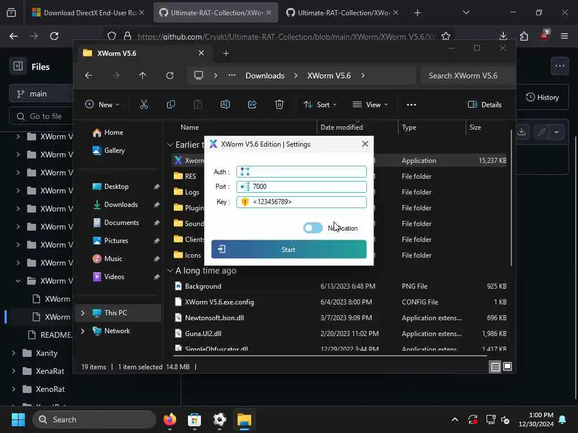578x433 pixels.
Task: Expand the Network tree node
Action: click(x=82, y=331)
